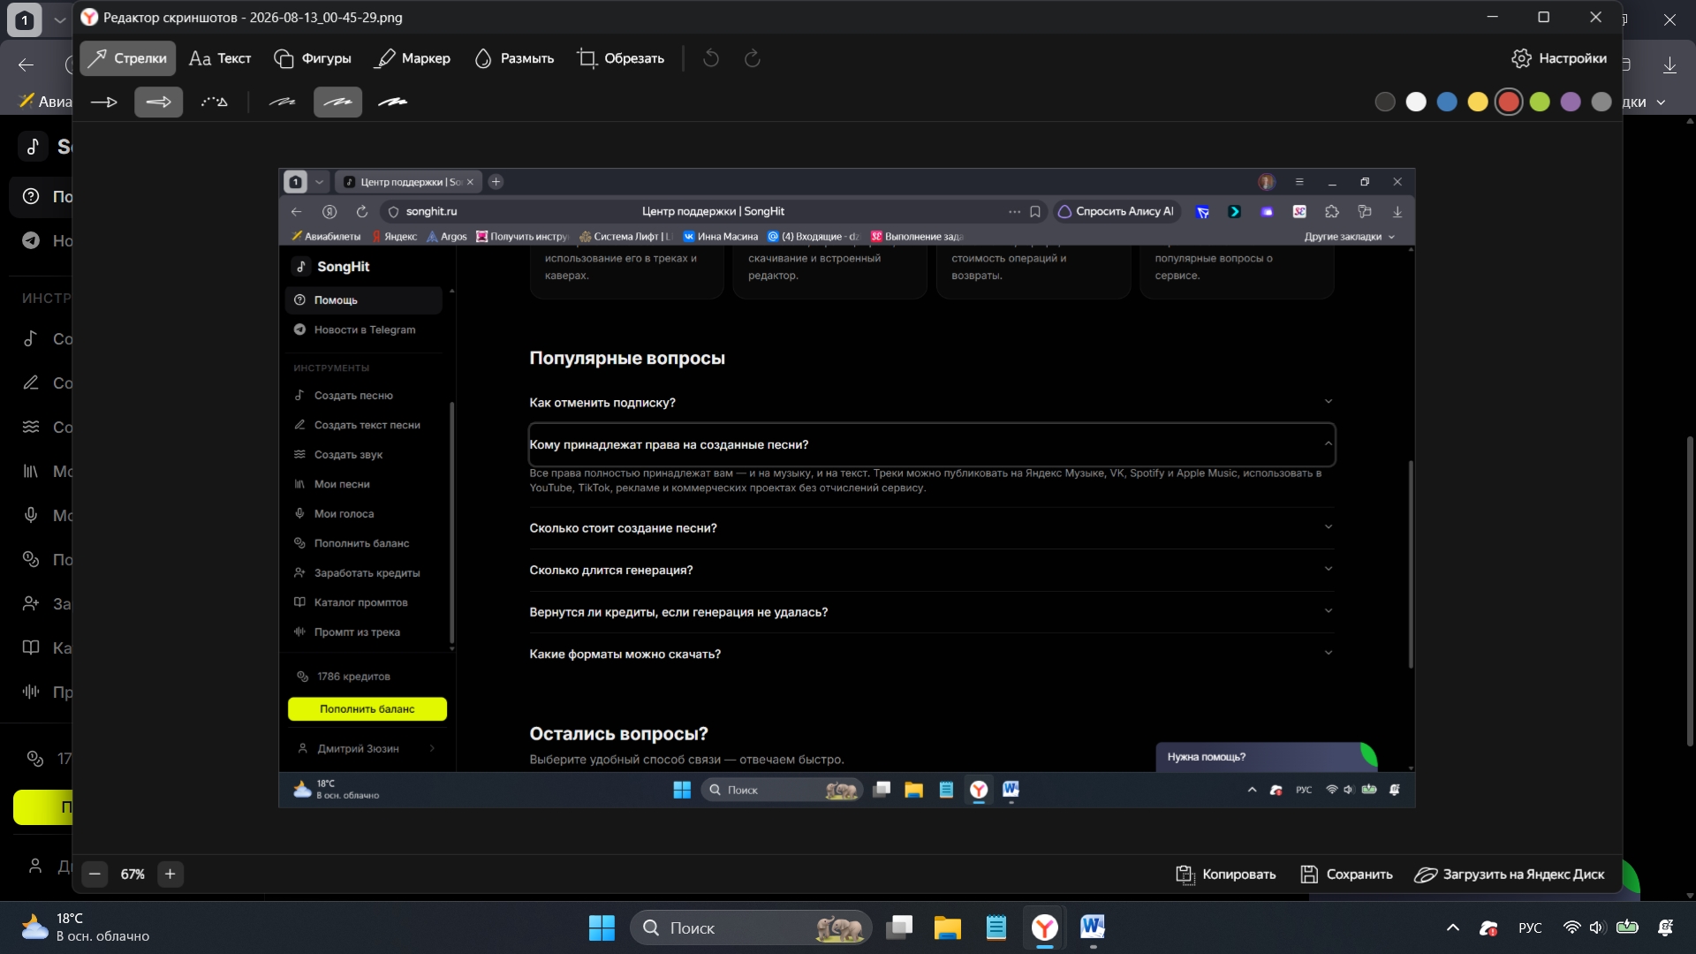1696x954 pixels.
Task: Click the open-book icon in the background sidebar
Action: 31,647
